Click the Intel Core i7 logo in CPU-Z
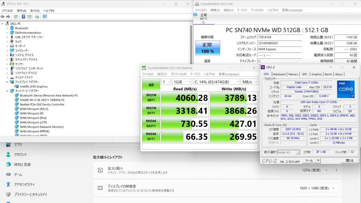361x203 pixels. pyautogui.click(x=345, y=89)
